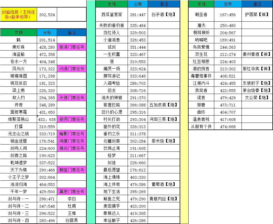Image resolution: width=273 pixels, height=224 pixels.
Task: Select coordinate 326:453 for 小道消息
Action: click(x=138, y=40)
